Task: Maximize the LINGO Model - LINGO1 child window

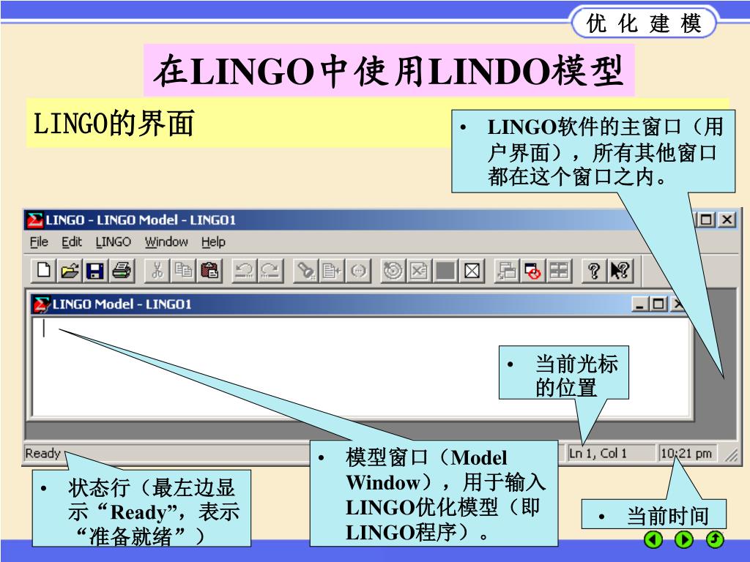Action: click(658, 304)
